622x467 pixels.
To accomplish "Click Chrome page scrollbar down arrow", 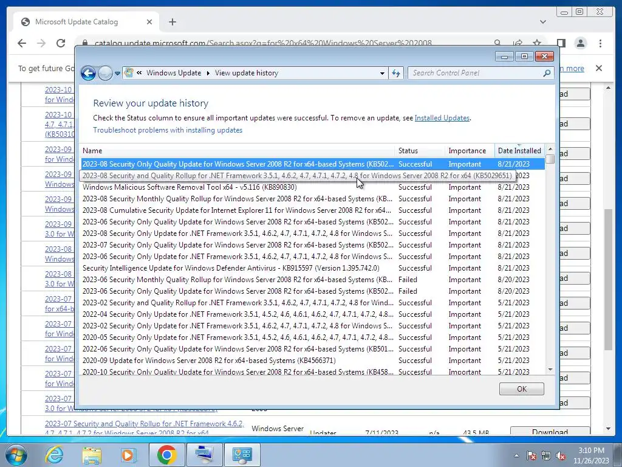I will [x=608, y=429].
